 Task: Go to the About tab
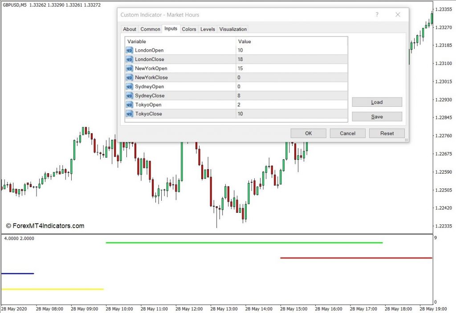click(x=130, y=29)
